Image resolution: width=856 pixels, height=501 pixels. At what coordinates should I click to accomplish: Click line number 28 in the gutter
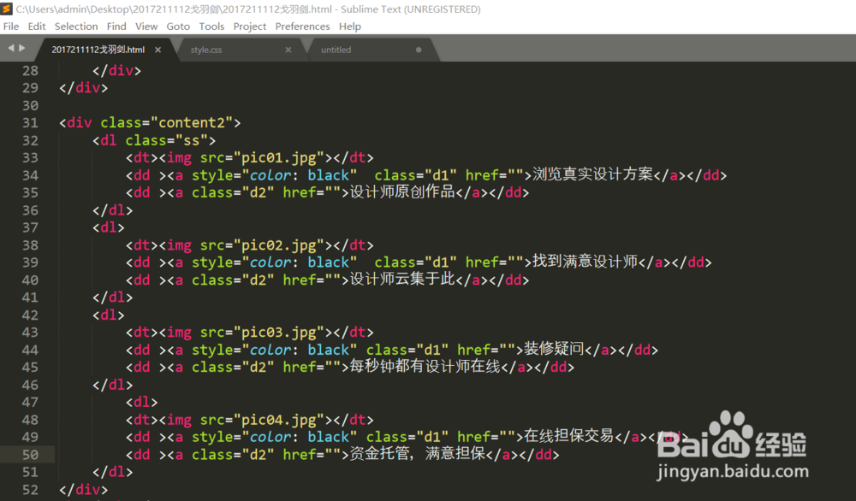[x=30, y=70]
